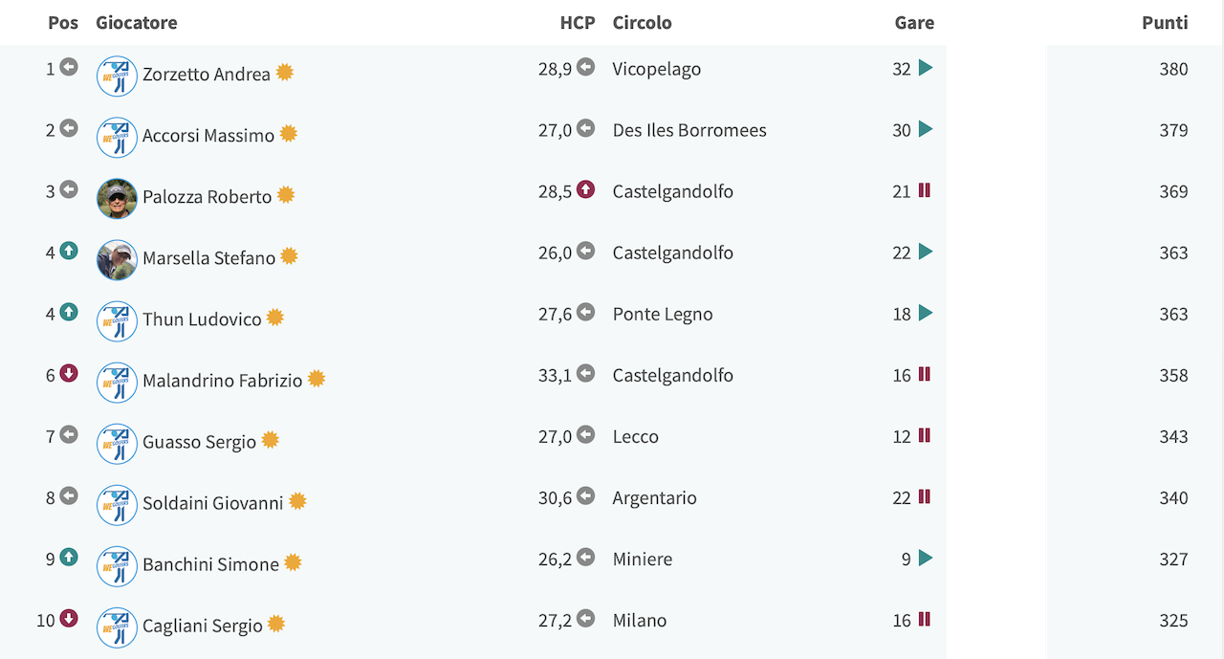Open Soldaini Giovanni's player name link
The width and height of the screenshot is (1224, 659).
[213, 503]
